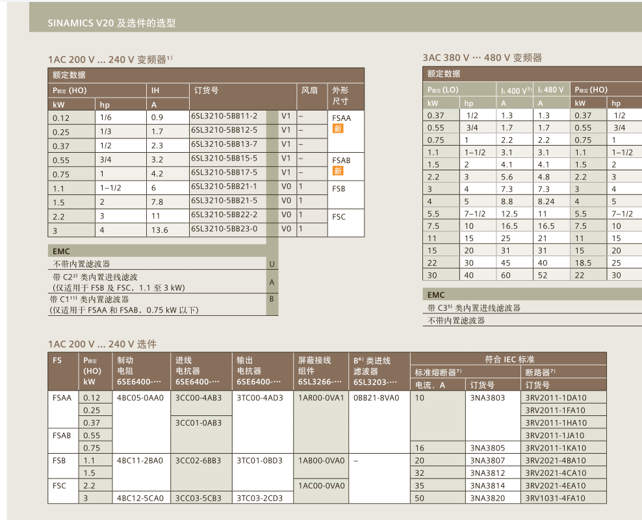Click the '新' badge under FSAB
Screen dimensions: 642x520
[338, 171]
